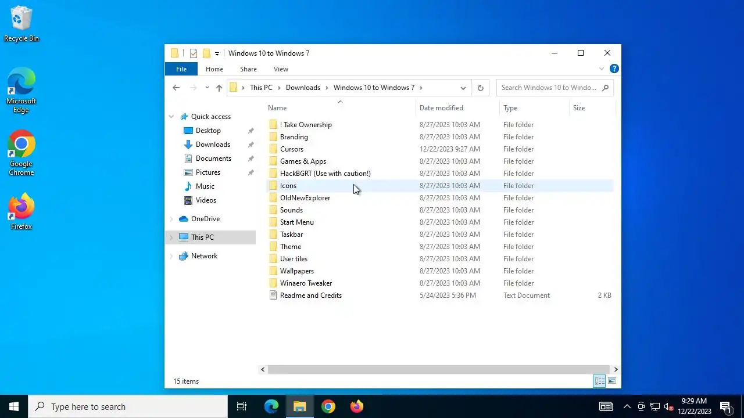
Task: Click This PC in the address bar
Action: coord(261,88)
